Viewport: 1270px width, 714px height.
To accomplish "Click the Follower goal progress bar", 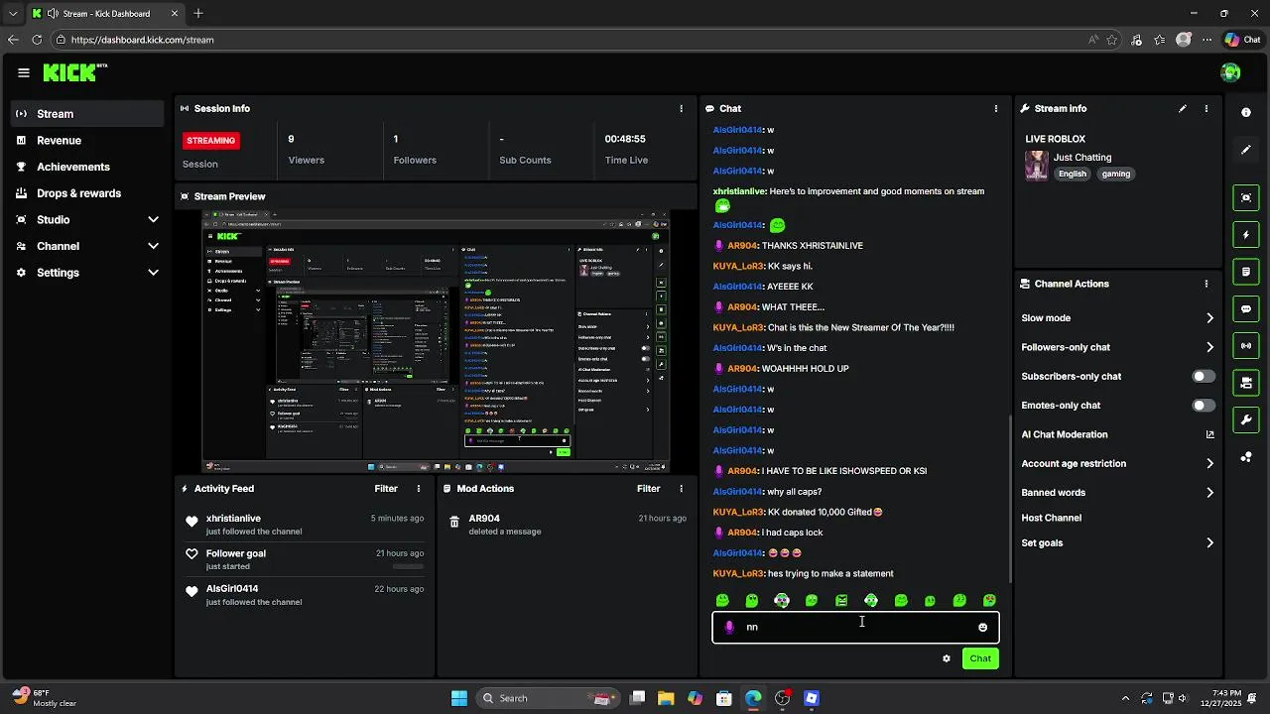I will tap(408, 566).
